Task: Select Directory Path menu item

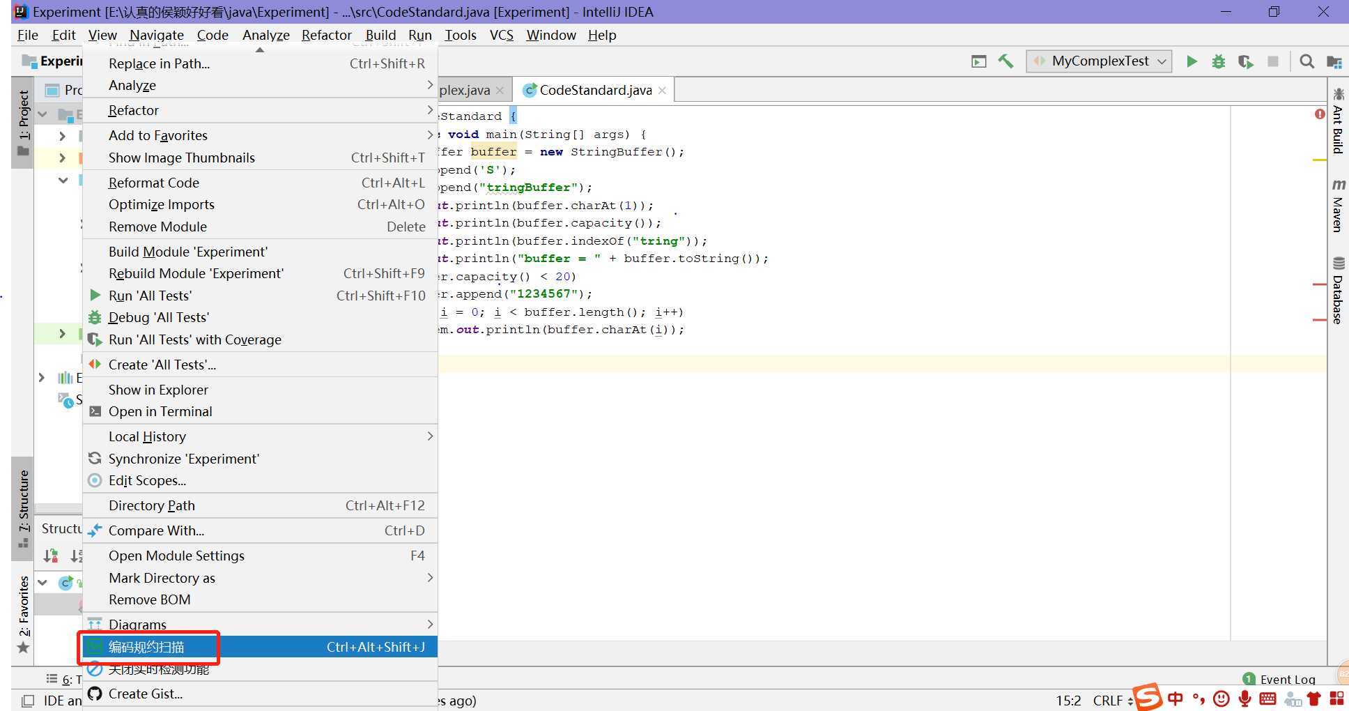Action: click(260, 505)
